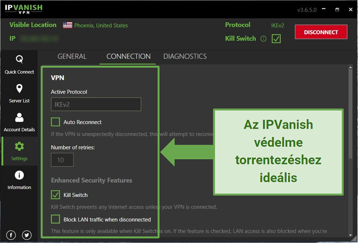This screenshot has width=358, height=243.
Task: Click the Number of retries field
Action: pos(62,160)
